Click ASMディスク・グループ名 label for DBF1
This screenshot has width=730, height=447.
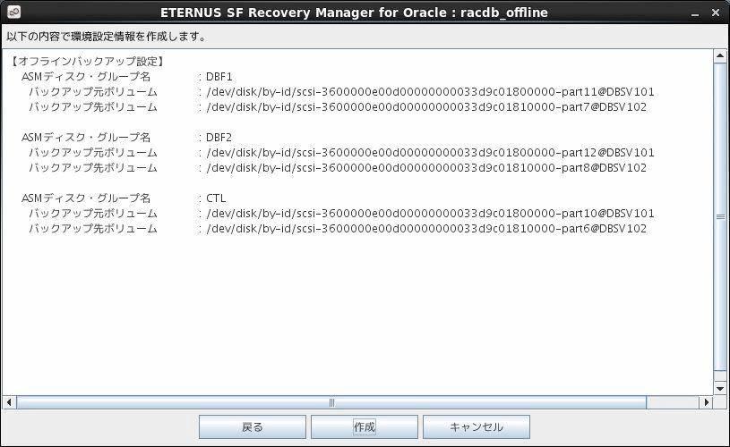tap(86, 77)
